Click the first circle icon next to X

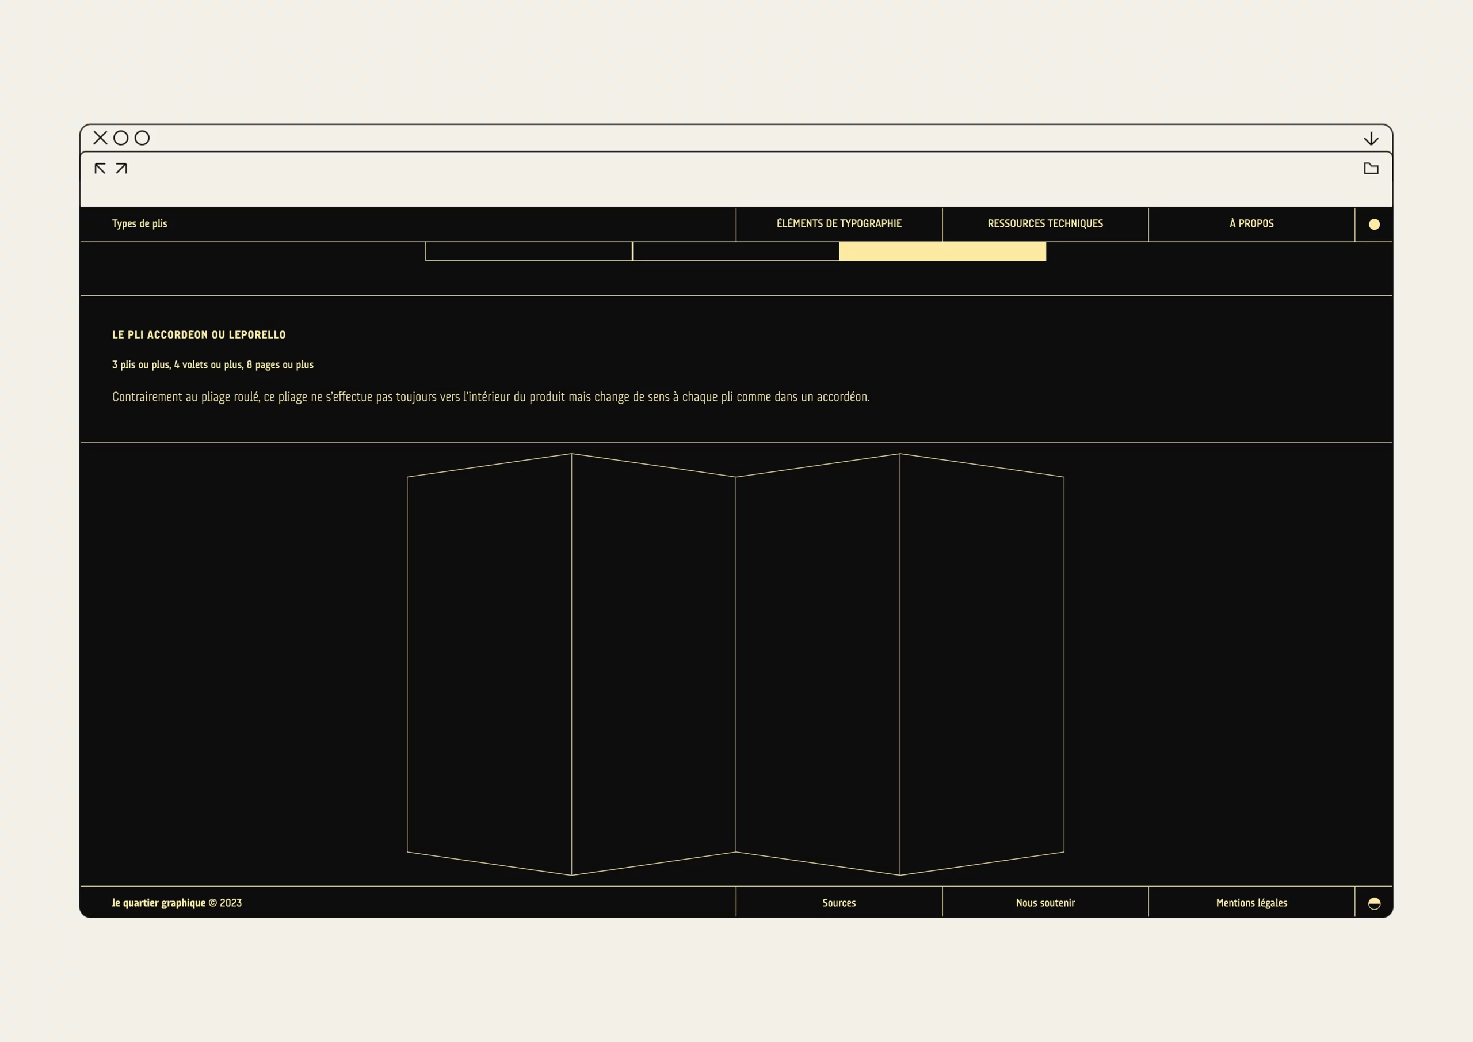121,138
